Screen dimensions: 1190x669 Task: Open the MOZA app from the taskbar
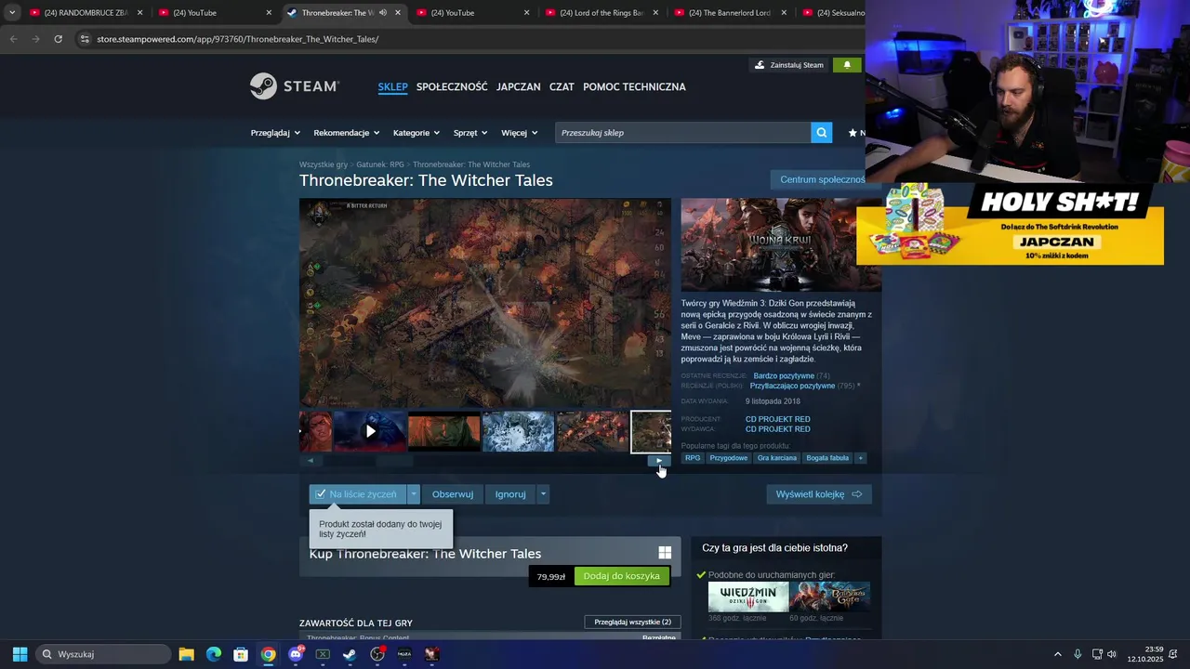point(404,654)
